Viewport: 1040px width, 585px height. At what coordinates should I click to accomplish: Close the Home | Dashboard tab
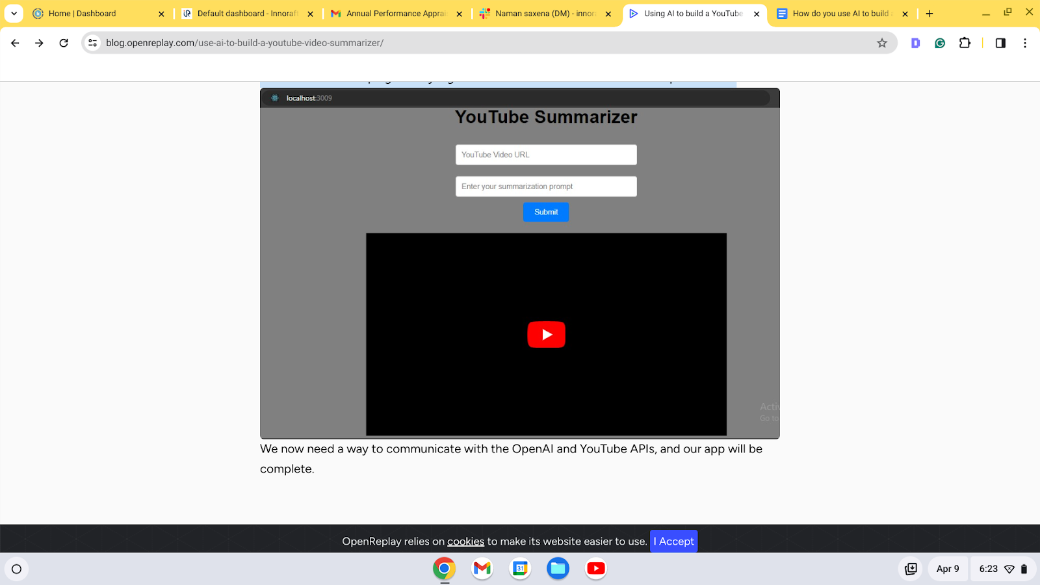click(161, 14)
